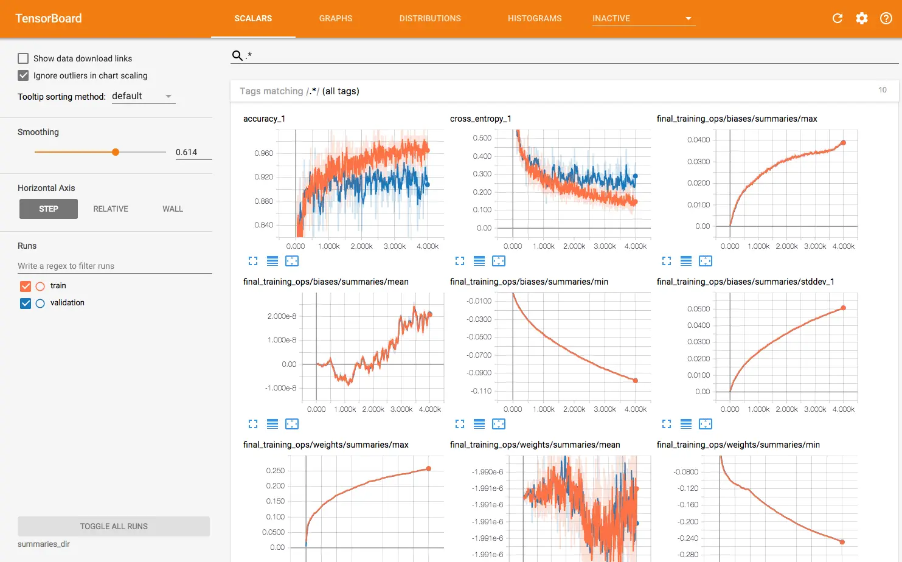Open the help question mark icon
This screenshot has height=562, width=902.
click(x=886, y=18)
